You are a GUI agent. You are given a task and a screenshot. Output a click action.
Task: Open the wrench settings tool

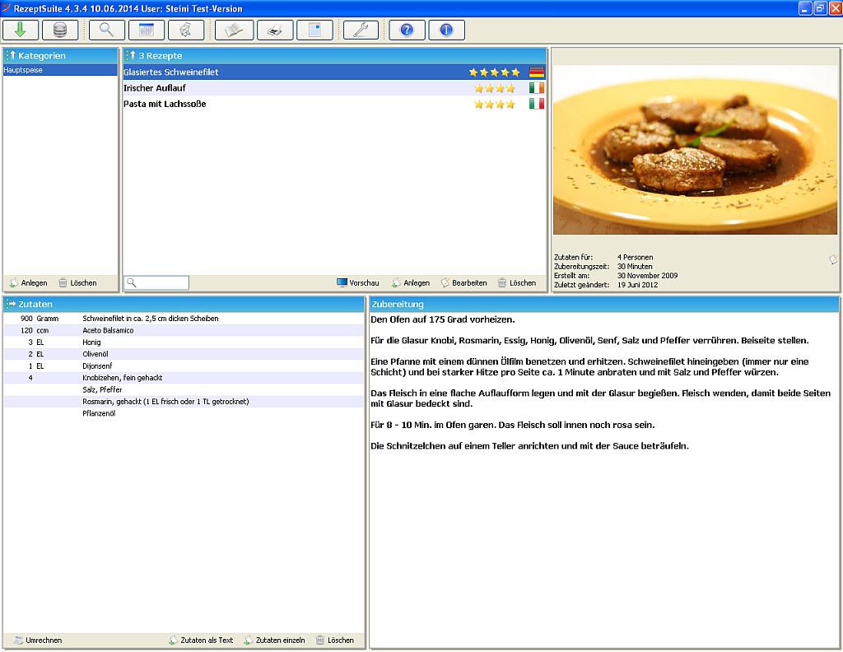[359, 30]
